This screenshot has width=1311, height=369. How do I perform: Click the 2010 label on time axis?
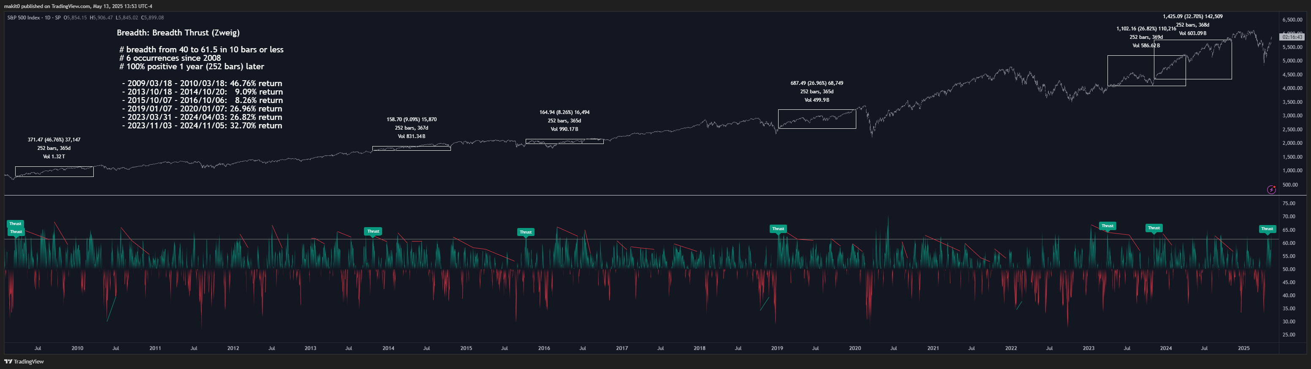pyautogui.click(x=77, y=349)
